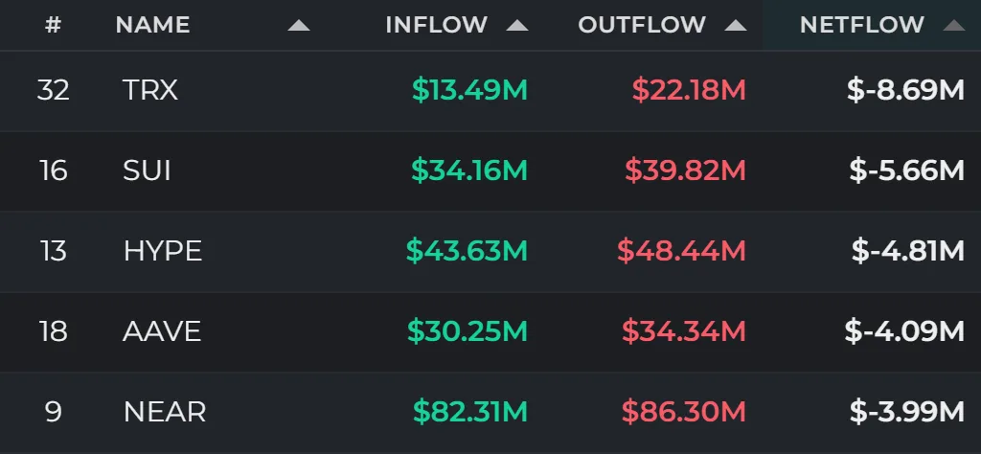Click NEAR outflow value $86.30M
981x454 pixels.
pos(684,412)
